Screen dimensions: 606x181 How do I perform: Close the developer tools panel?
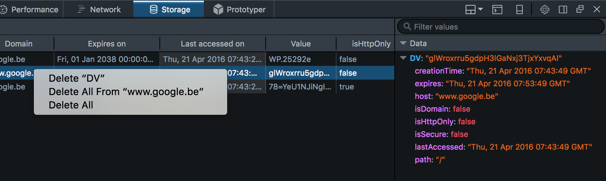coord(597,9)
